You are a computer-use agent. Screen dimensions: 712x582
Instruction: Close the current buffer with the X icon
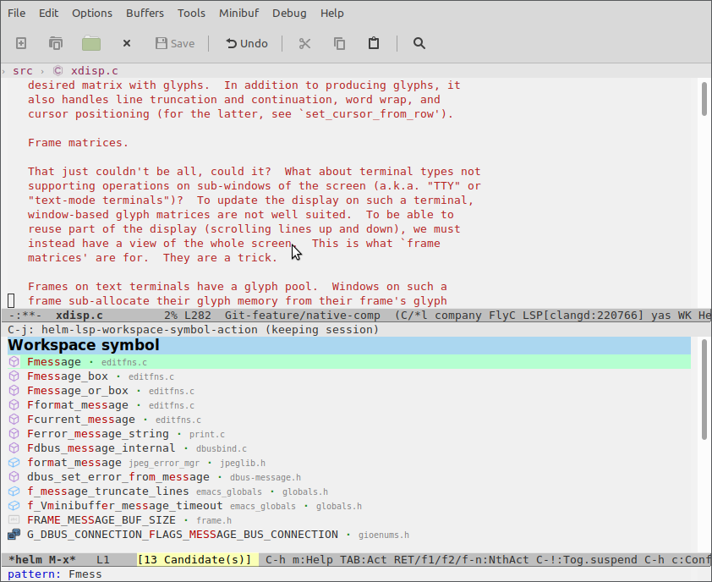[127, 43]
